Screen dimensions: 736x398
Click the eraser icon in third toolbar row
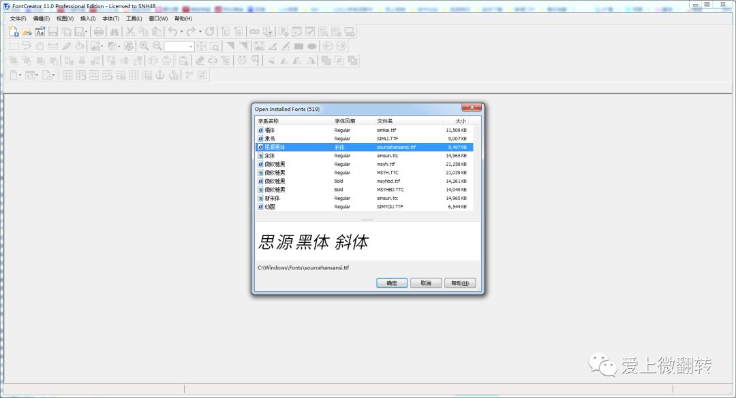(200, 61)
